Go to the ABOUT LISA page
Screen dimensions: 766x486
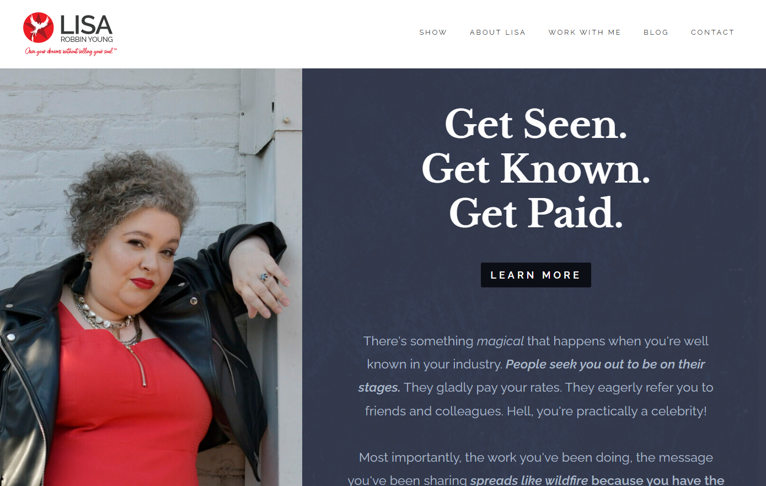tap(497, 33)
